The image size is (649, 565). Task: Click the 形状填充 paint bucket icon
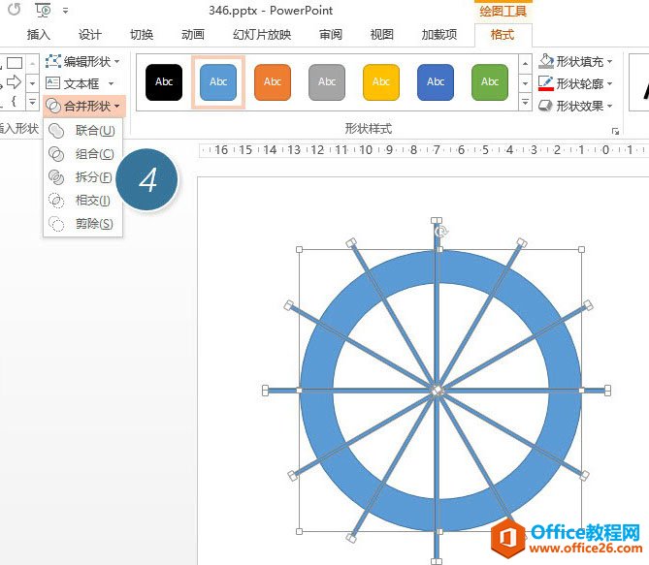[546, 61]
